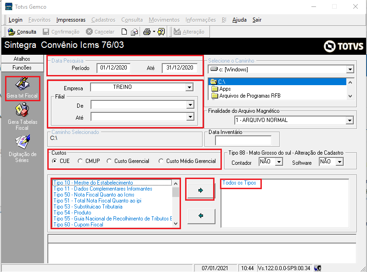Screen dimensions: 367x272
Task: Click the Alteração toolbar icon
Action: [177, 32]
